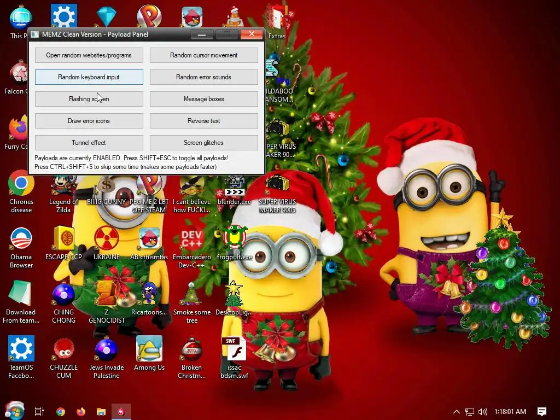Viewport: 560px width, 420px height.
Task: Launch Chrome from the taskbar
Action: point(61,412)
